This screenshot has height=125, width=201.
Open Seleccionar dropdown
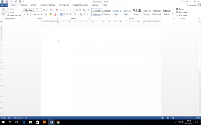182,15
